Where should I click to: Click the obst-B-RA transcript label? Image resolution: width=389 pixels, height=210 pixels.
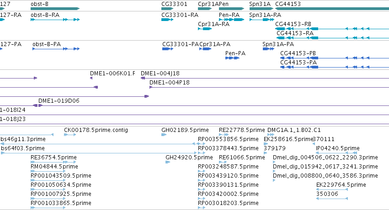45,15
